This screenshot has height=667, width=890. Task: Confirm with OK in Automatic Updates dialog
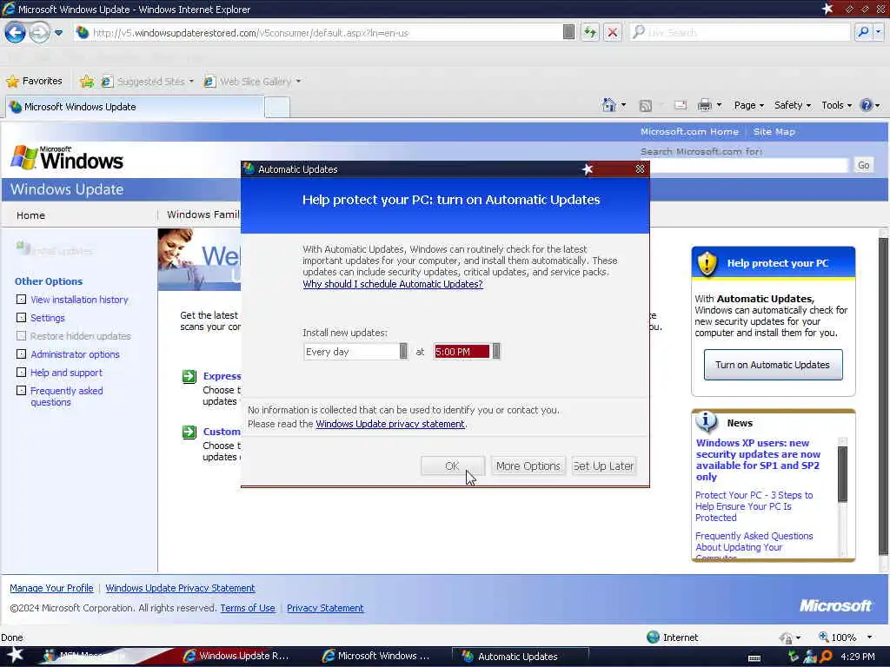(x=452, y=466)
